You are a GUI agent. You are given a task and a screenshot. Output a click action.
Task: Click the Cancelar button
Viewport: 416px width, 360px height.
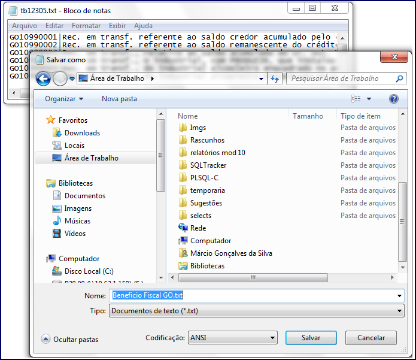click(x=371, y=338)
